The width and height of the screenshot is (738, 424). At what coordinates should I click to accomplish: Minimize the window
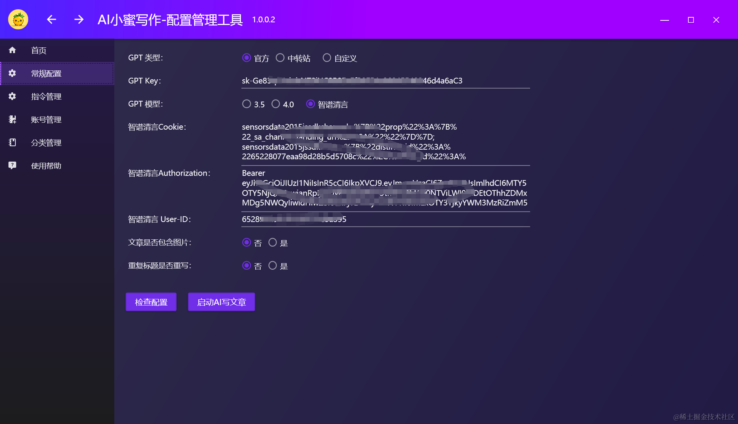(x=664, y=20)
